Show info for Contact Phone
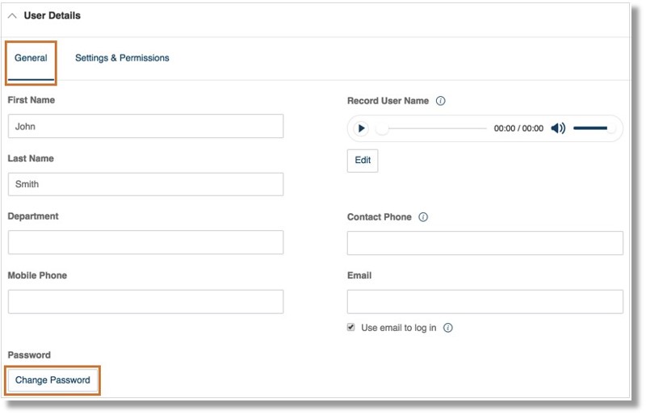Image resolution: width=646 pixels, height=415 pixels. tap(423, 217)
